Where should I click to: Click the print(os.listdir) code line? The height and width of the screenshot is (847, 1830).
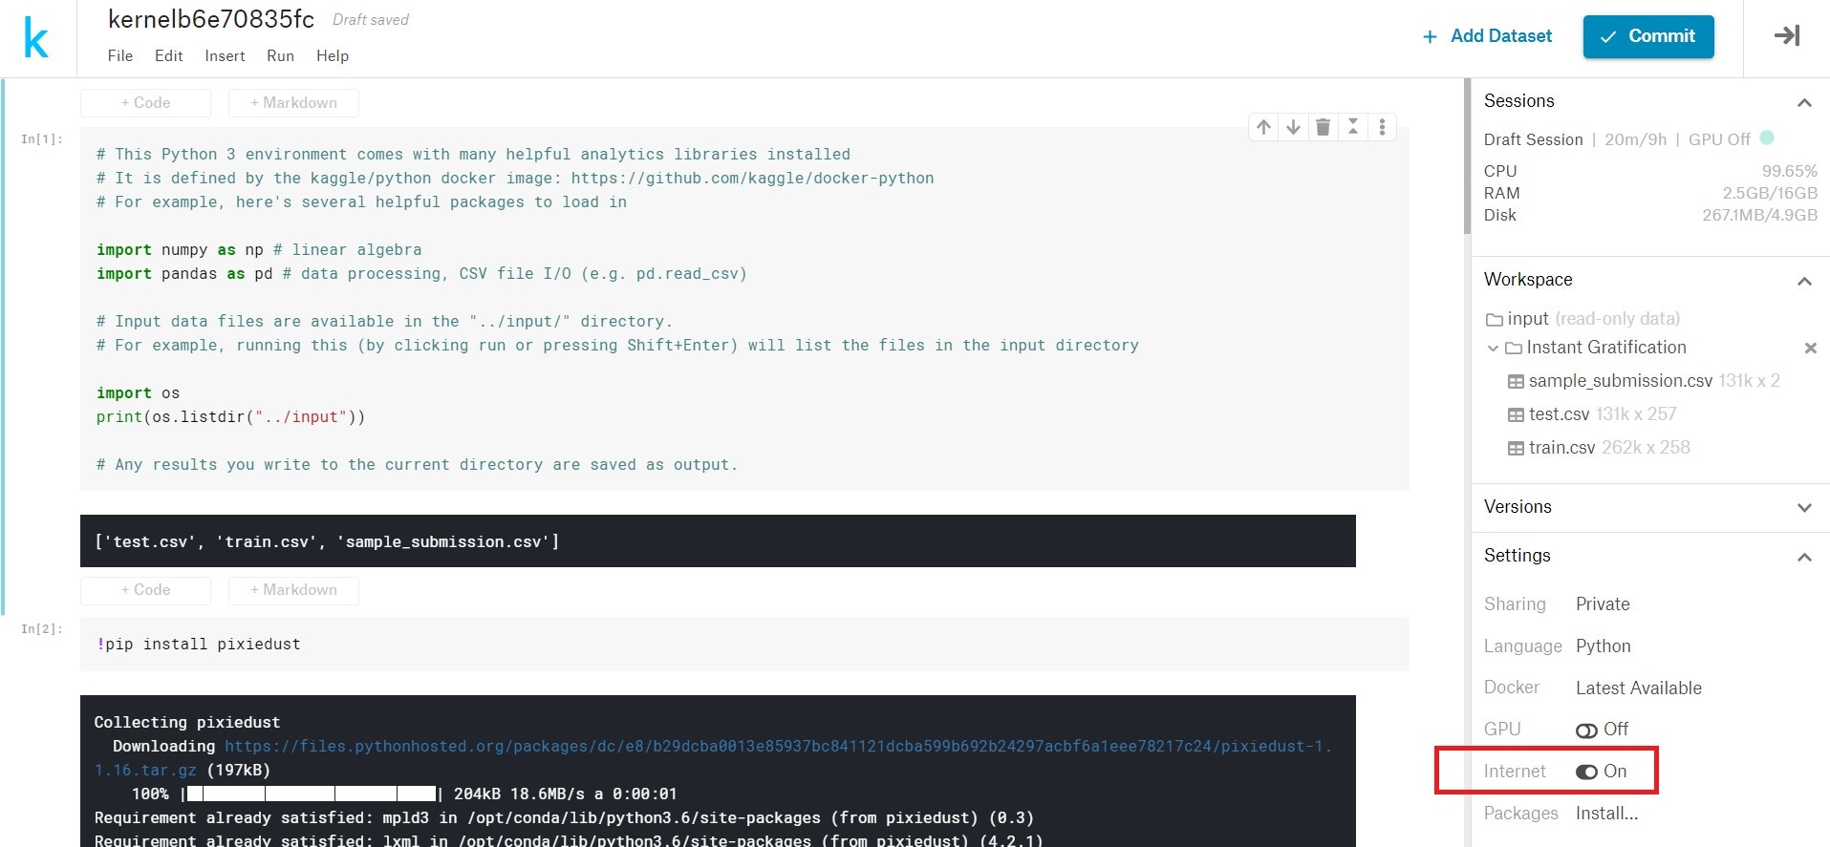click(230, 417)
